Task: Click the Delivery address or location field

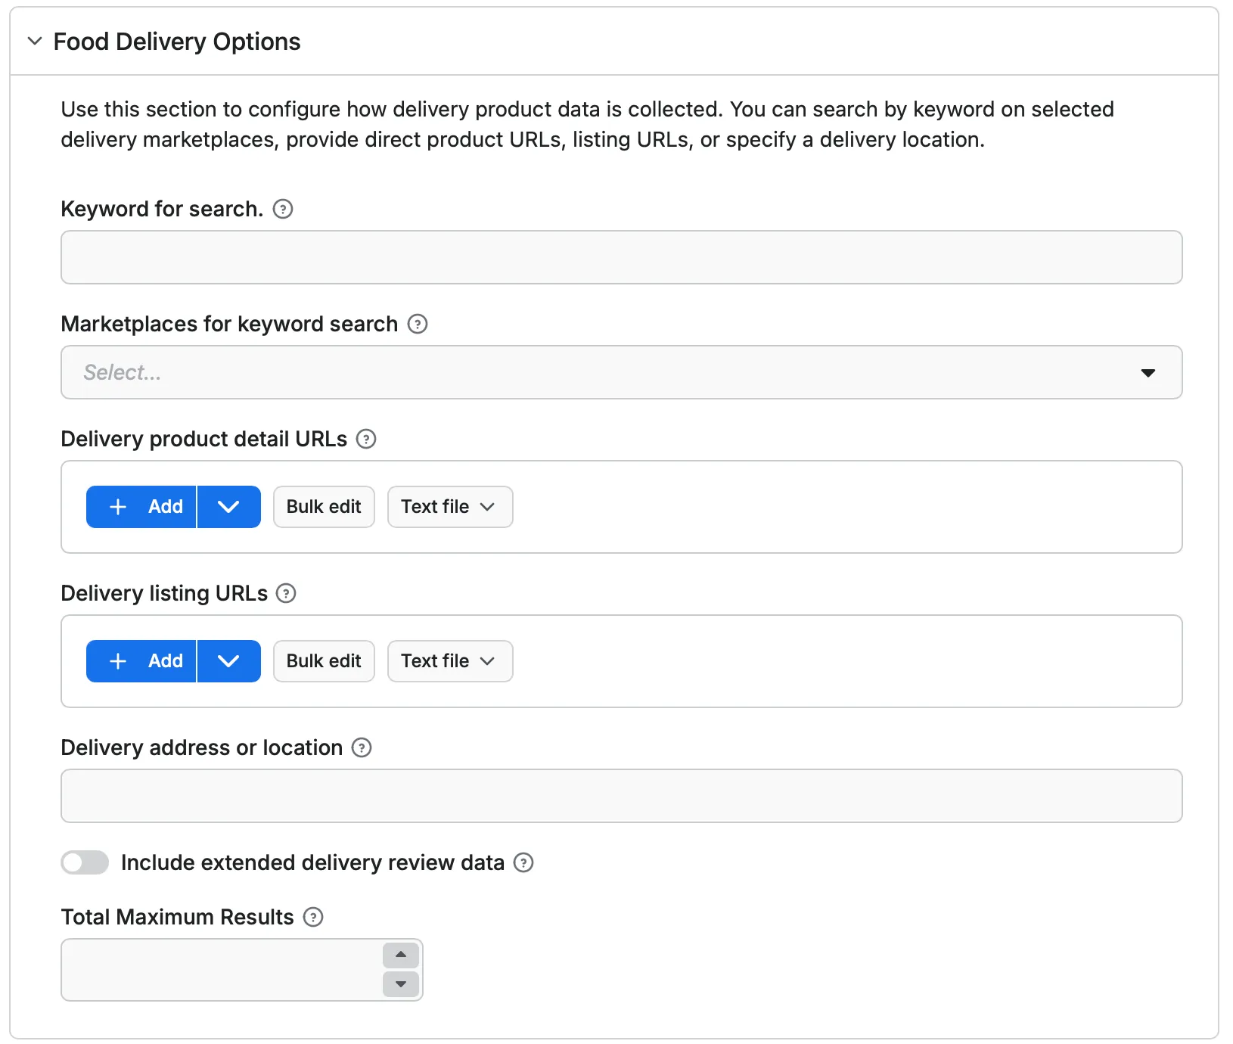Action: pyautogui.click(x=620, y=795)
